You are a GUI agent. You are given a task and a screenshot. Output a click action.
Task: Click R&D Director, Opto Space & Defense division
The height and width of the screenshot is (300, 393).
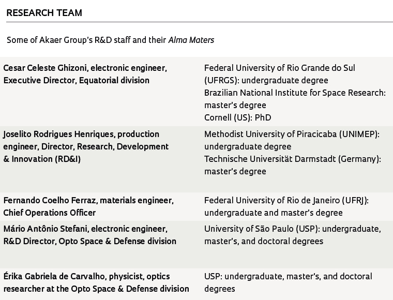pyautogui.click(x=90, y=241)
